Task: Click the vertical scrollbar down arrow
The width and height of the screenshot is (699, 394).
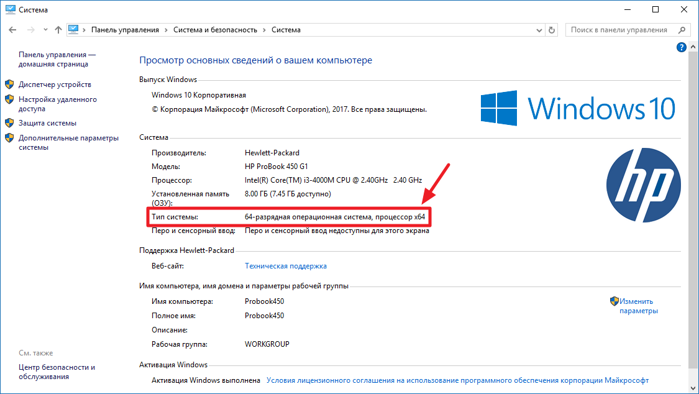Action: 693,388
